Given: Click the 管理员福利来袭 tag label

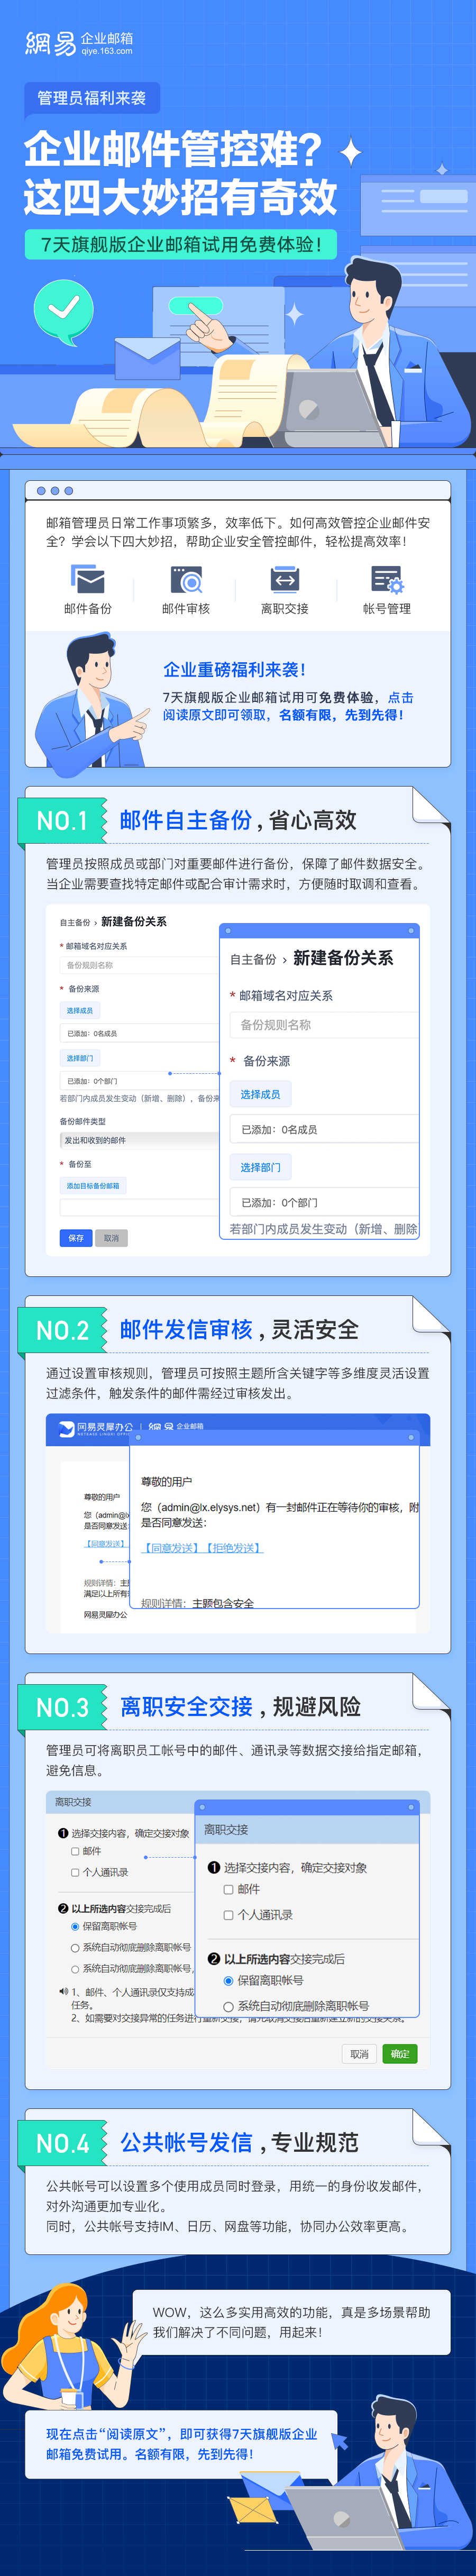Looking at the screenshot, I should coord(92,98).
